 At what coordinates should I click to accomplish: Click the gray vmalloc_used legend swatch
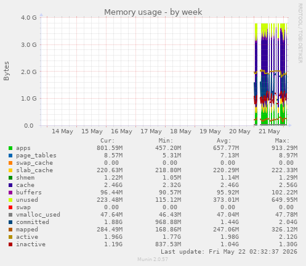click(10, 215)
